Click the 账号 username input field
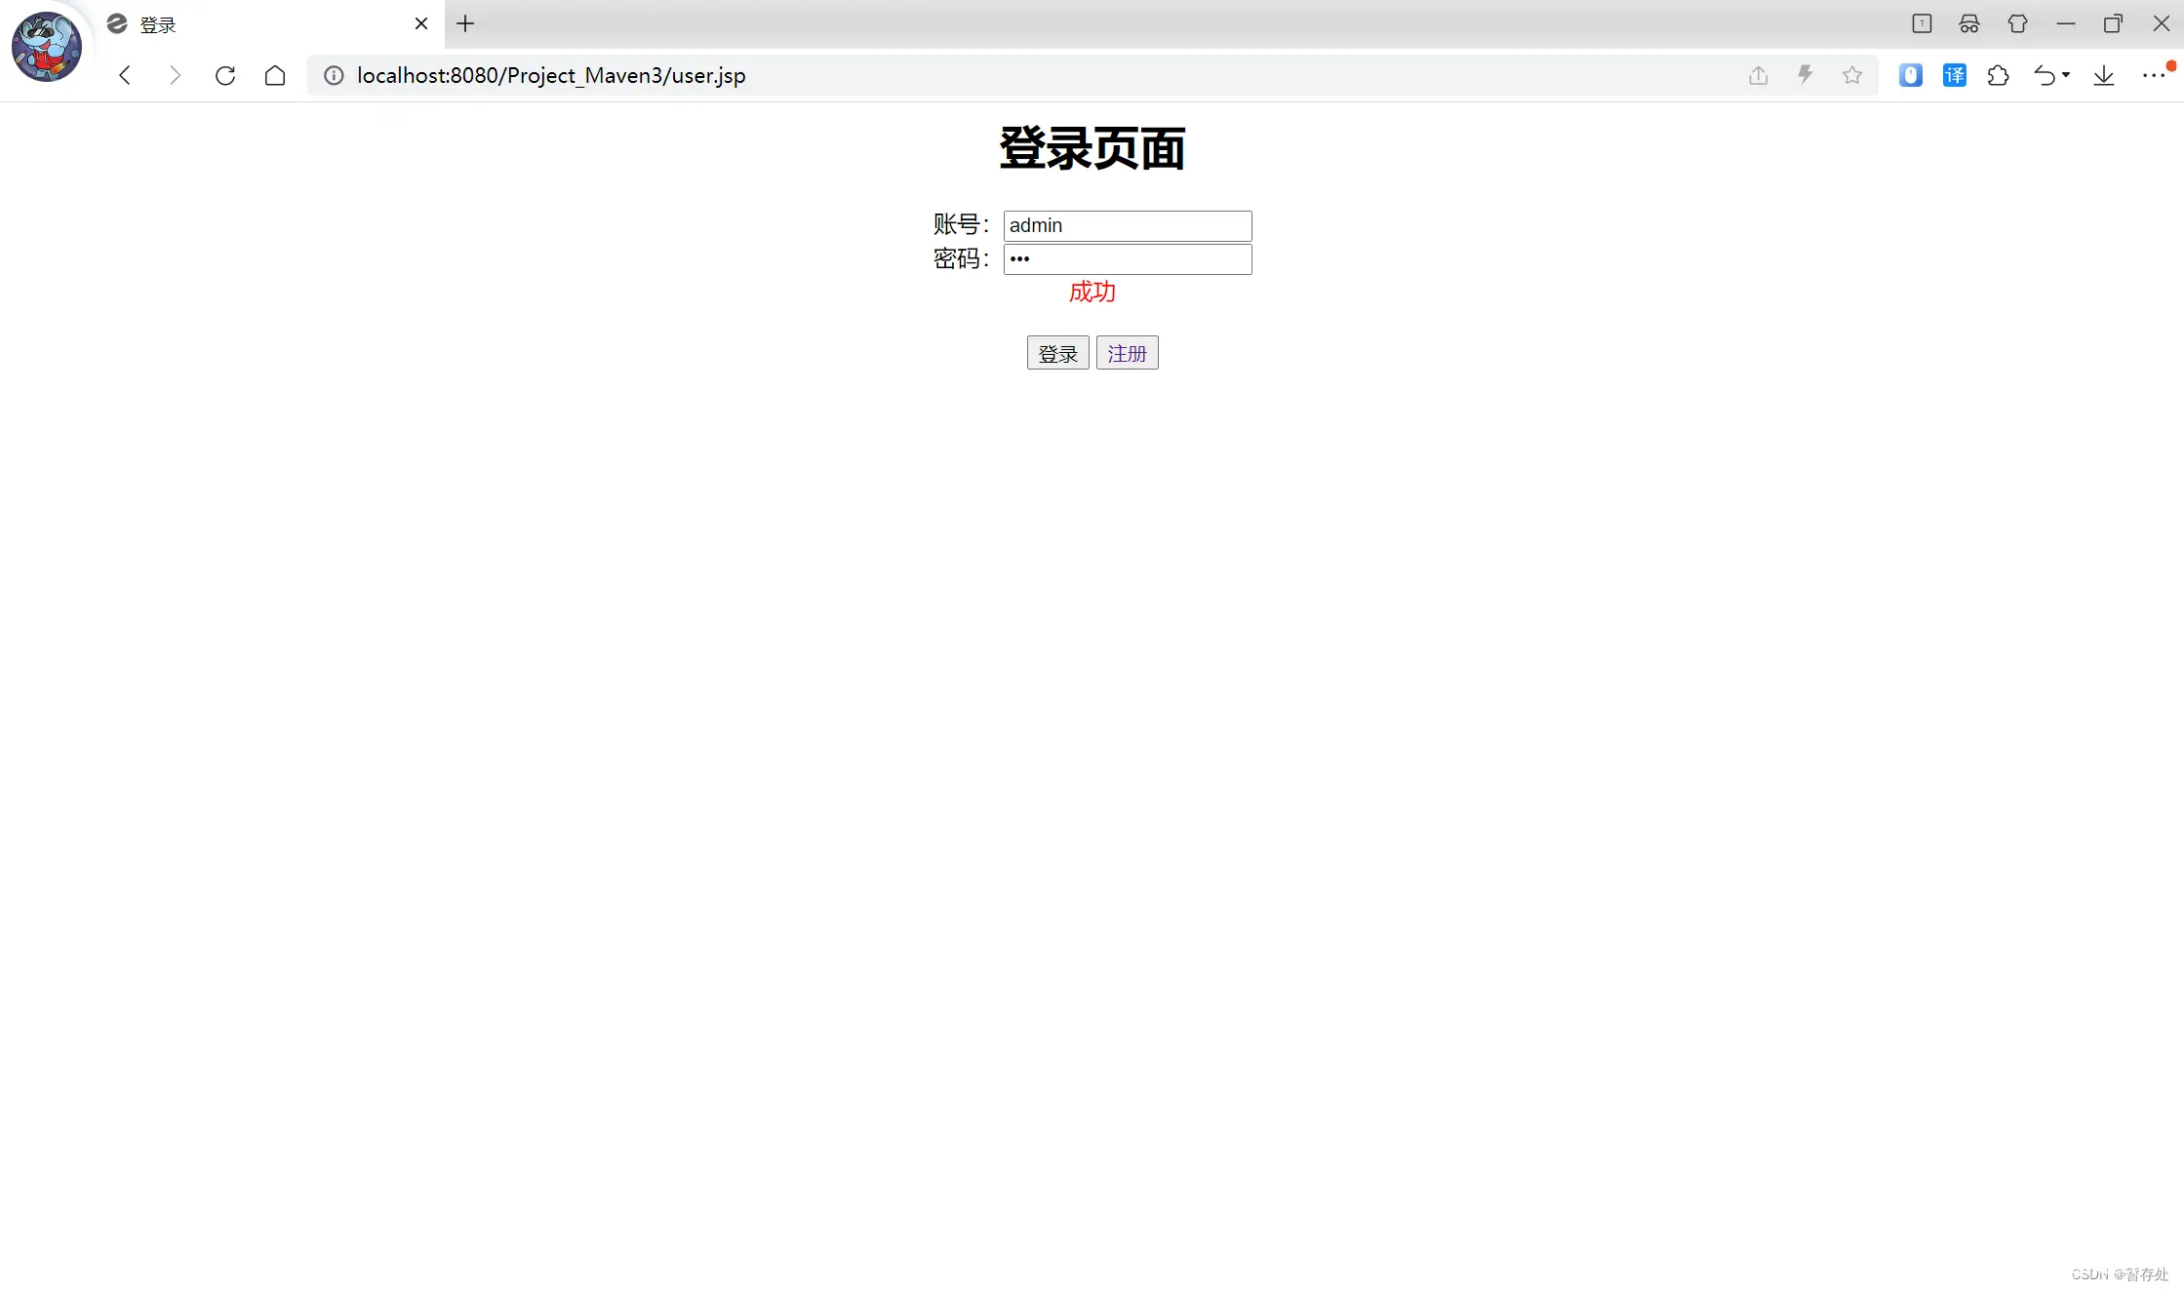2184x1291 pixels. click(x=1129, y=224)
